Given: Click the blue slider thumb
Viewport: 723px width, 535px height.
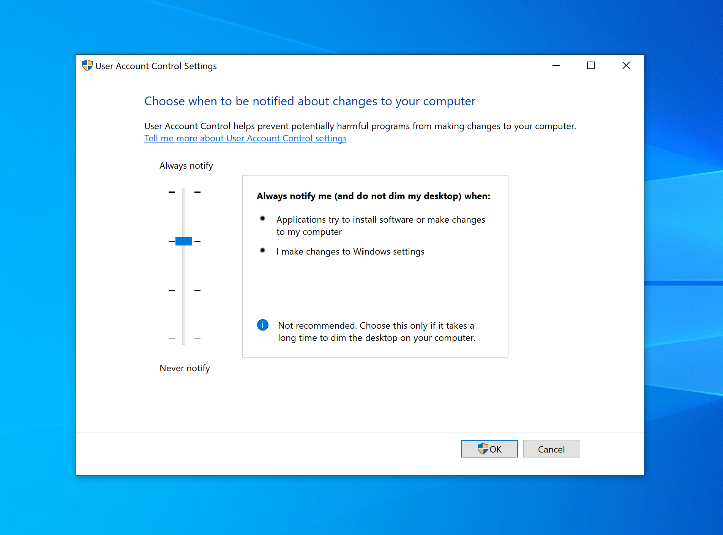Looking at the screenshot, I should pyautogui.click(x=184, y=241).
